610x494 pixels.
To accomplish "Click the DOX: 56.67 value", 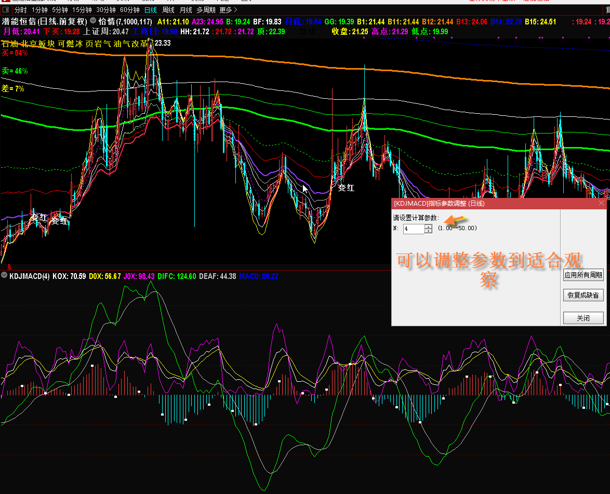I will (105, 276).
